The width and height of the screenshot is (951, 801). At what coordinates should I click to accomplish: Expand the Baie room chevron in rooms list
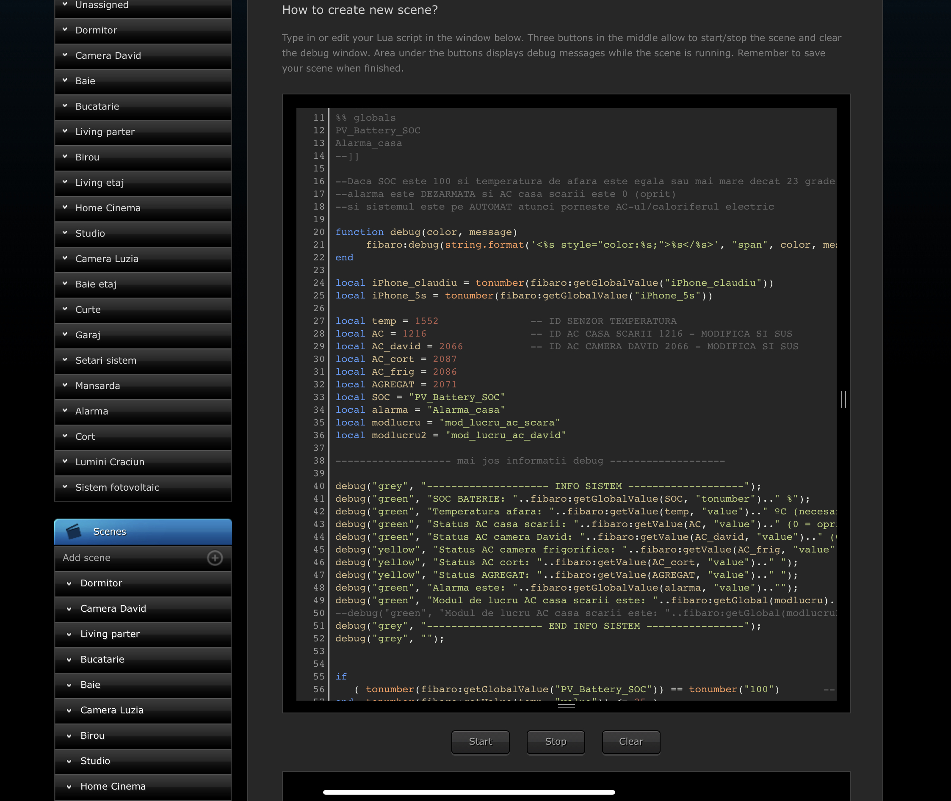pyautogui.click(x=65, y=80)
